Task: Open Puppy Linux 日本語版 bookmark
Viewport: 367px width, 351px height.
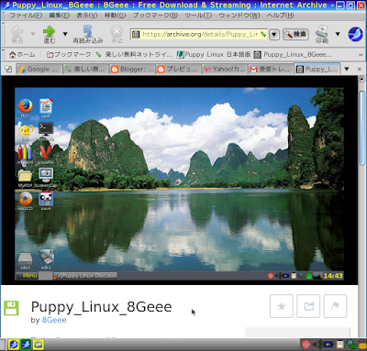Action: (214, 55)
